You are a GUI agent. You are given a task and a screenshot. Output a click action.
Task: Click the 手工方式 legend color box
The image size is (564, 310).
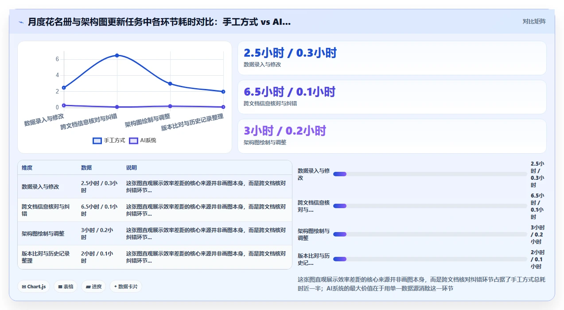[97, 141]
